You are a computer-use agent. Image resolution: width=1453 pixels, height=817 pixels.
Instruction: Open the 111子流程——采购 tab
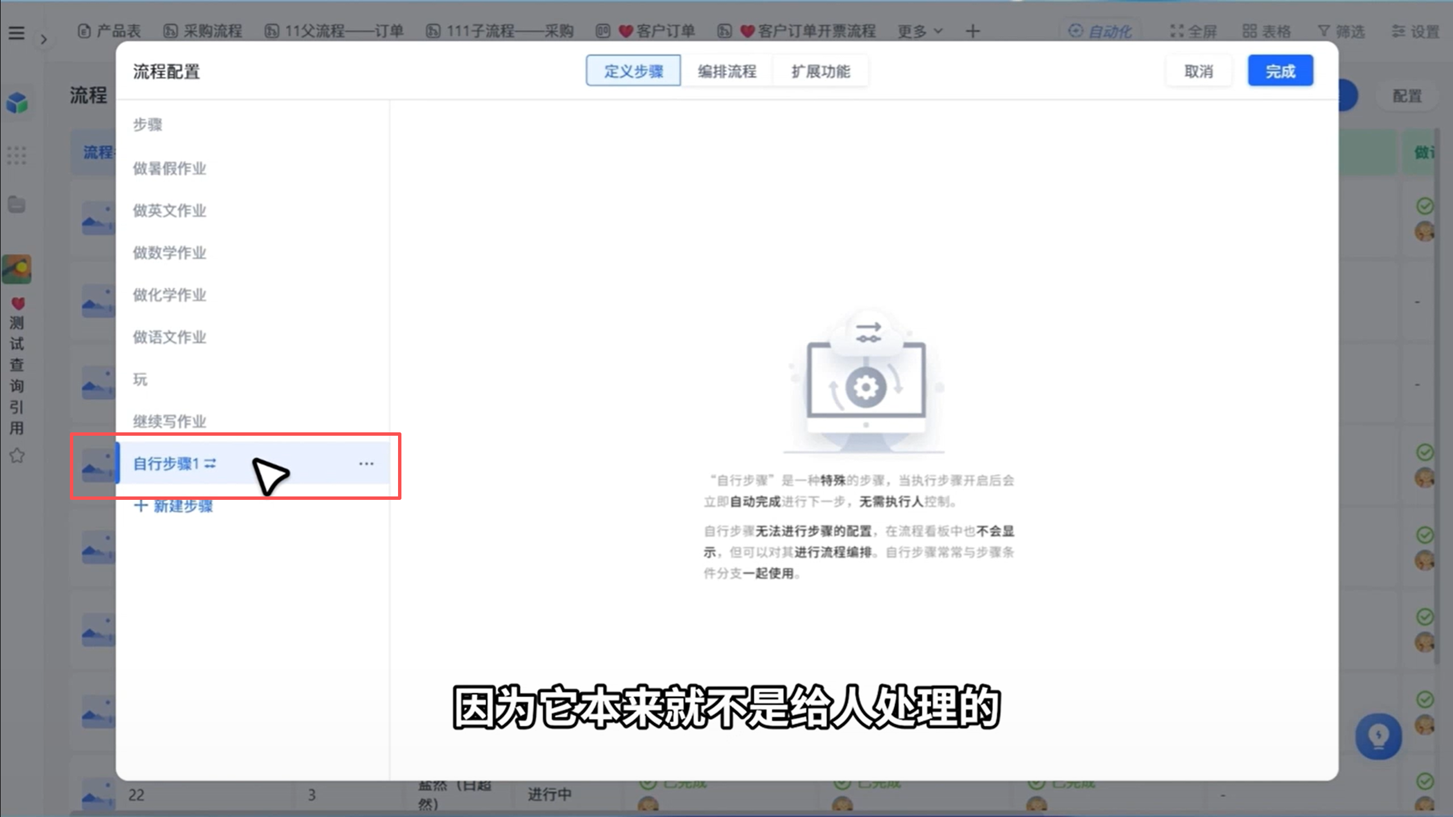pos(500,31)
